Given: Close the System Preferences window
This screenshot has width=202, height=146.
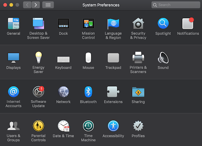Looking at the screenshot, I should pos(5,5).
